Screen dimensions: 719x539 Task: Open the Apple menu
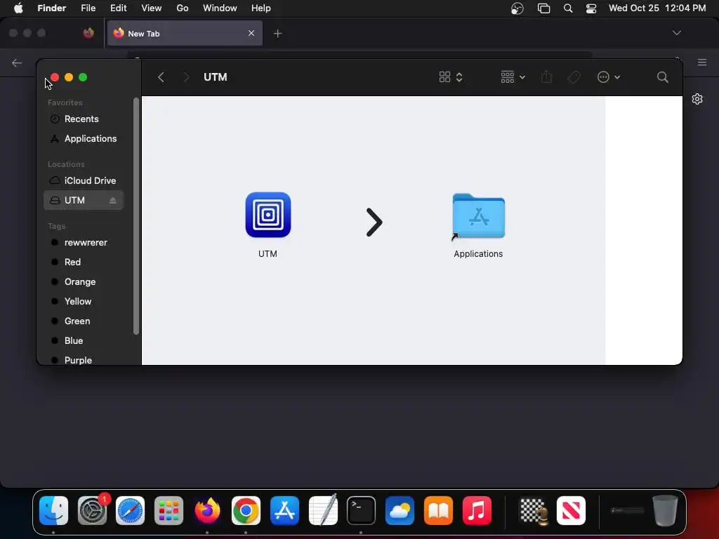click(x=18, y=8)
